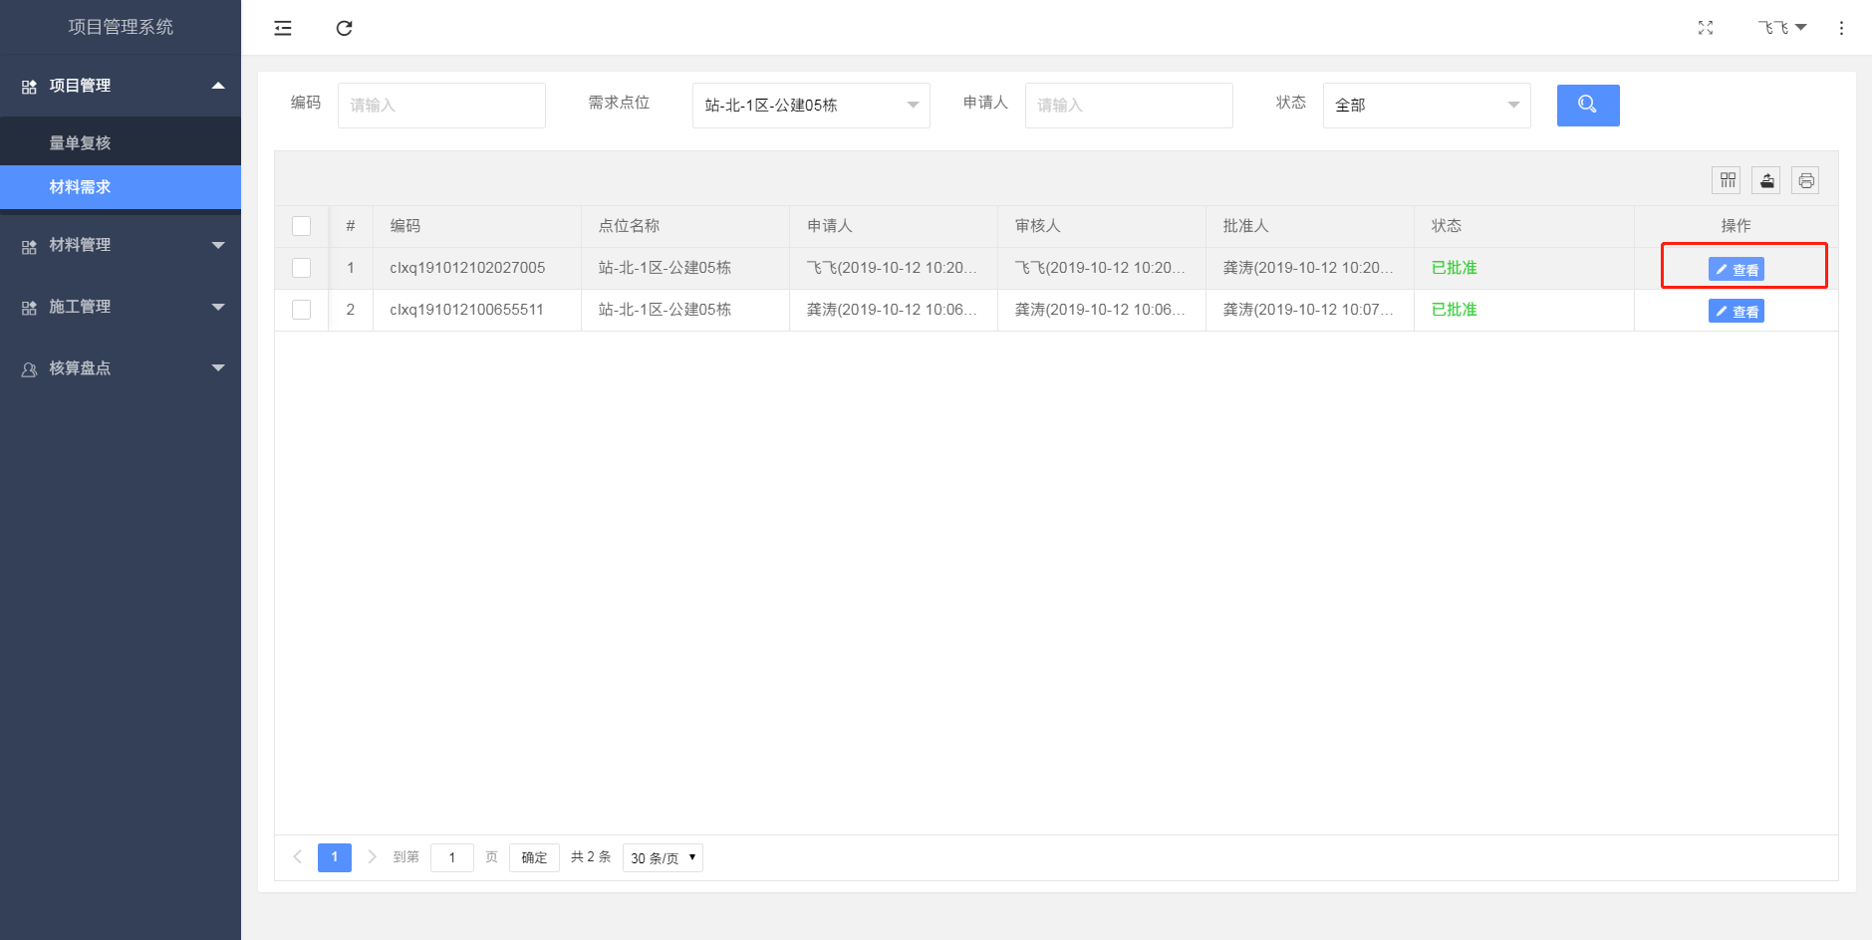This screenshot has height=940, width=1872.
Task: Click the table export icon
Action: click(x=1766, y=180)
